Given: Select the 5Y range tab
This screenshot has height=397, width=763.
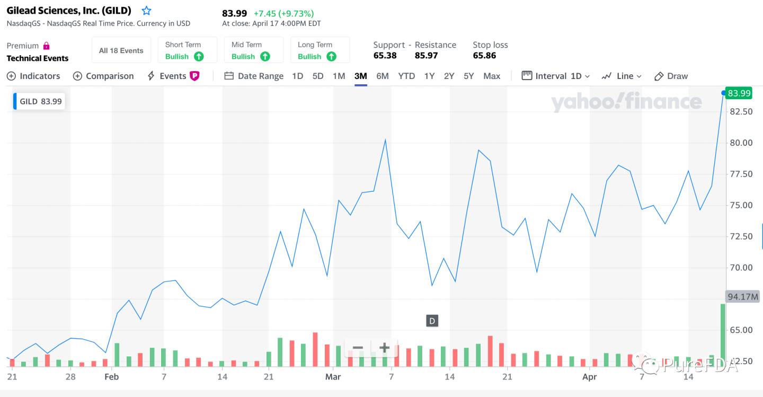Looking at the screenshot, I should click(x=469, y=76).
